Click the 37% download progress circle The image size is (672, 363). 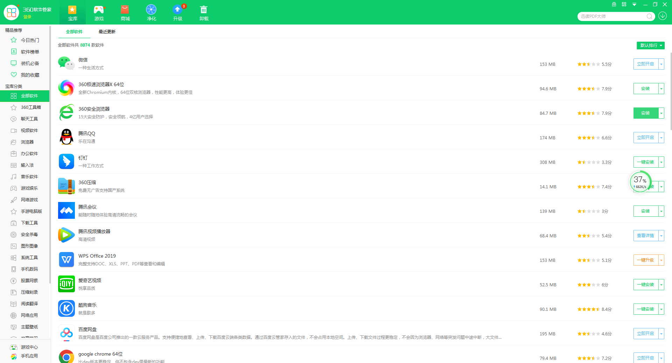click(x=640, y=182)
